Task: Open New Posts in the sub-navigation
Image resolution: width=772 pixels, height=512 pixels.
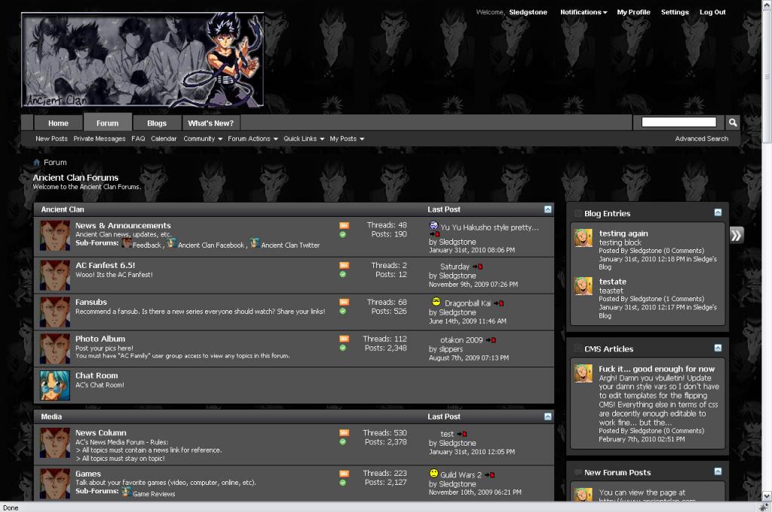Action: point(51,139)
